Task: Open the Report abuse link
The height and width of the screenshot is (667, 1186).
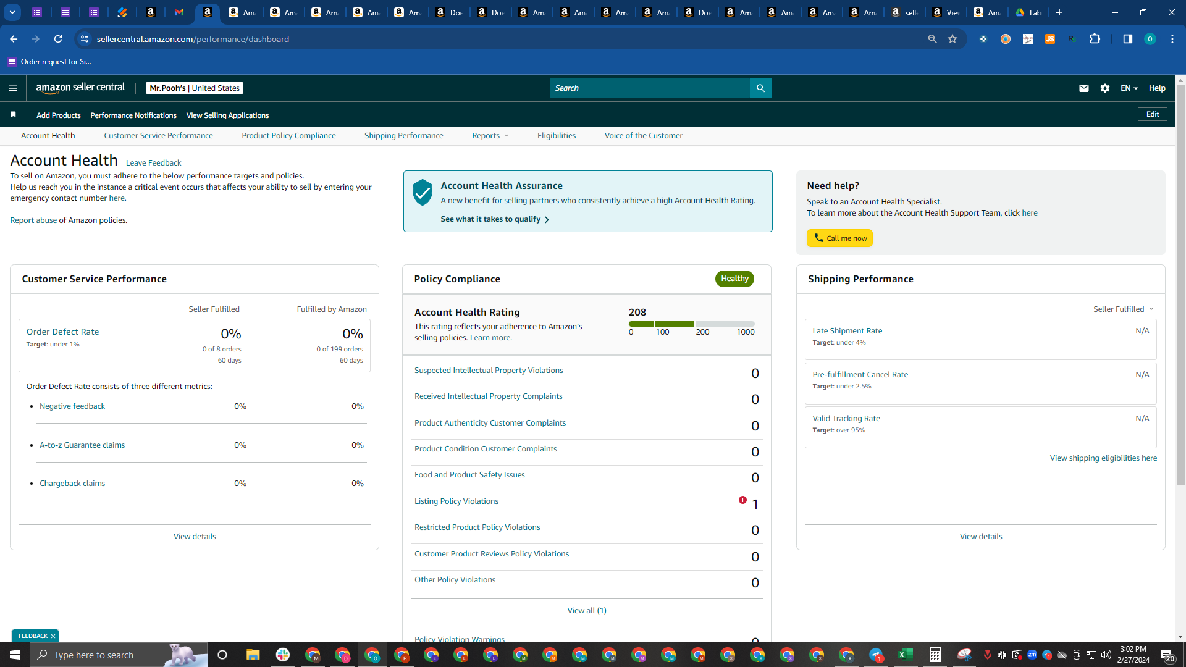Action: [33, 220]
